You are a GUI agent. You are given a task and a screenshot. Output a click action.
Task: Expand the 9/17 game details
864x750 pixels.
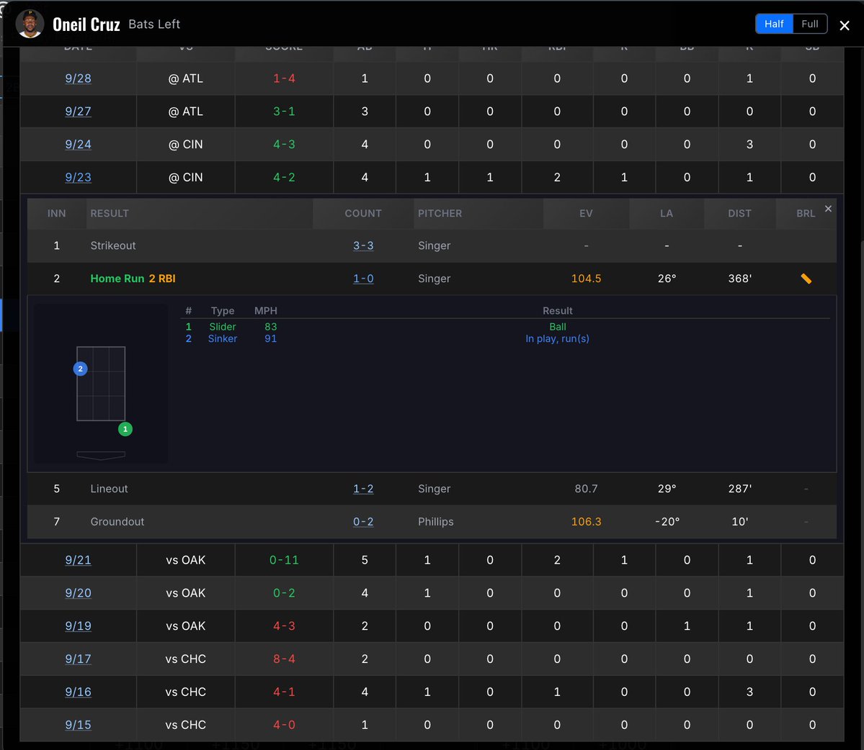79,659
